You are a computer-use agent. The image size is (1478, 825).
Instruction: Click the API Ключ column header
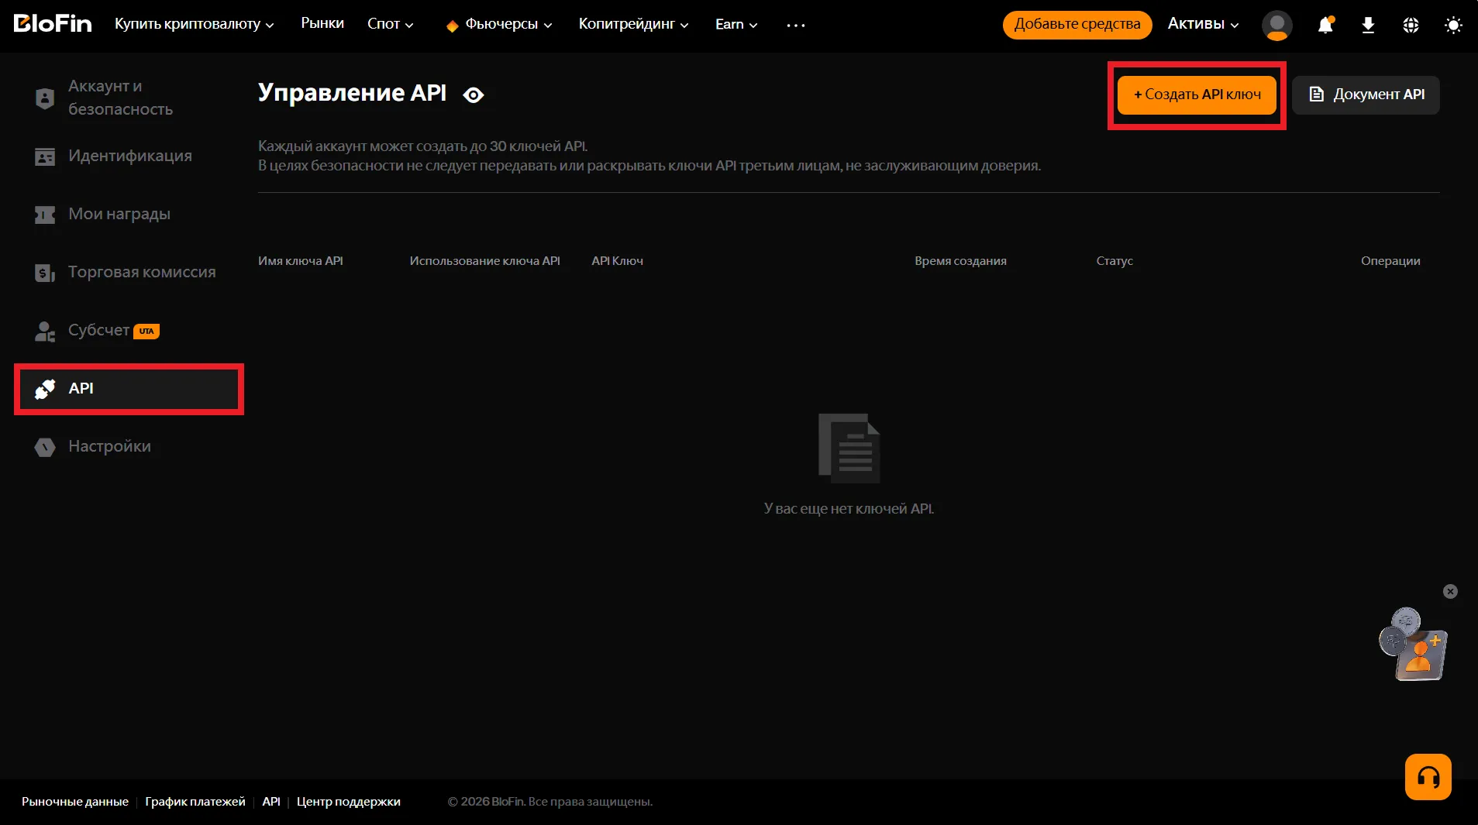(618, 261)
